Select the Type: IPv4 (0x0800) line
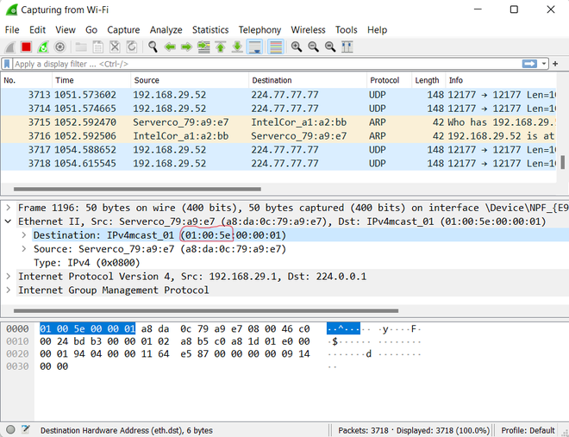This screenshot has width=569, height=437. click(x=87, y=263)
